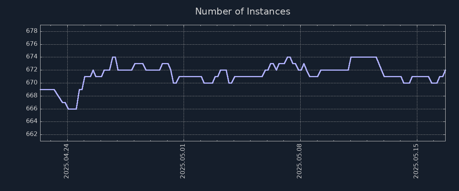This screenshot has width=459, height=191.
Task: Click the x-axis date 2025.04.24
Action: coord(67,161)
